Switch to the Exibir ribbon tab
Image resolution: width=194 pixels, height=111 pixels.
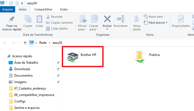(64, 9)
